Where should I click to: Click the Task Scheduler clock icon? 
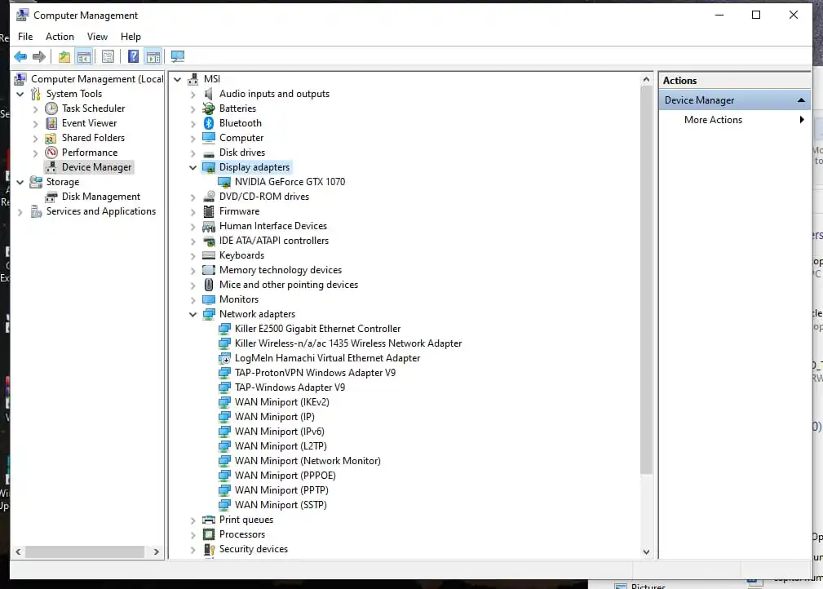click(51, 108)
